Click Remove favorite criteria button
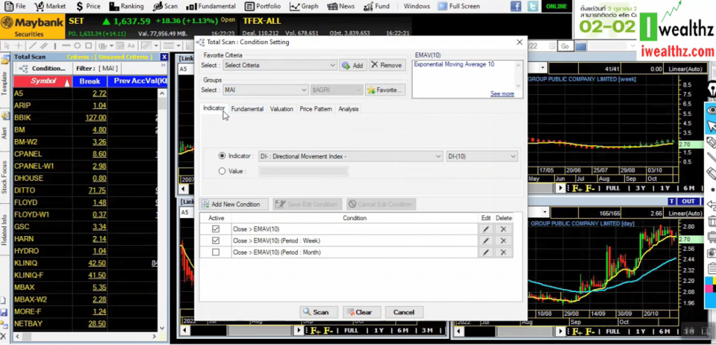Screen dimensions: 716x345 tap(386, 65)
